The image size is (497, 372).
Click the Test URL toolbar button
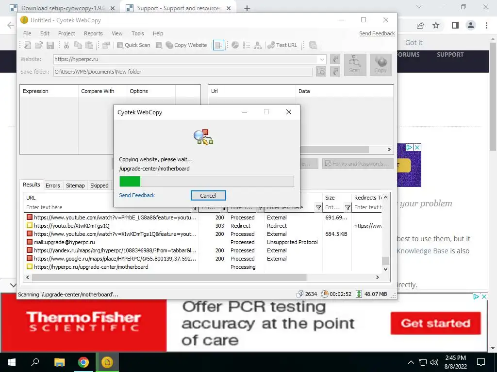coord(282,45)
